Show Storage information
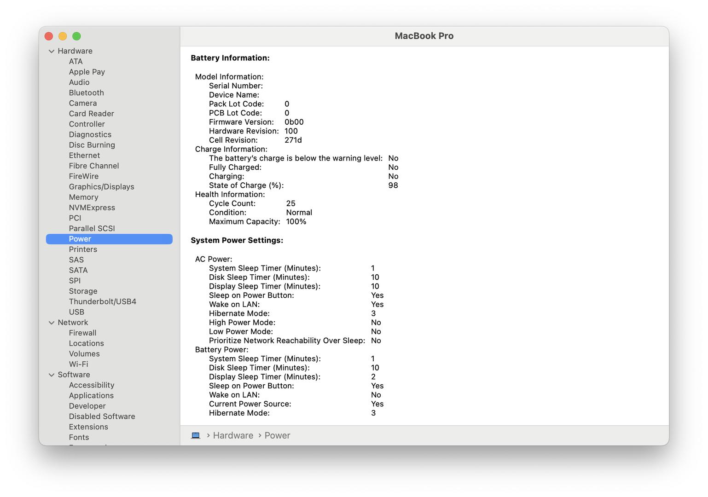Screen dimensions: 708x497 [83, 291]
